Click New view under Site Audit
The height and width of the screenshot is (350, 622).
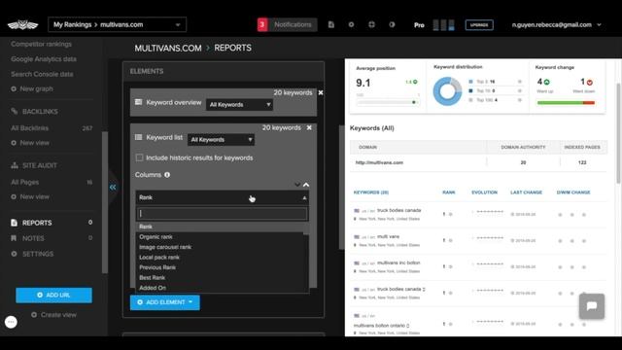coord(30,196)
